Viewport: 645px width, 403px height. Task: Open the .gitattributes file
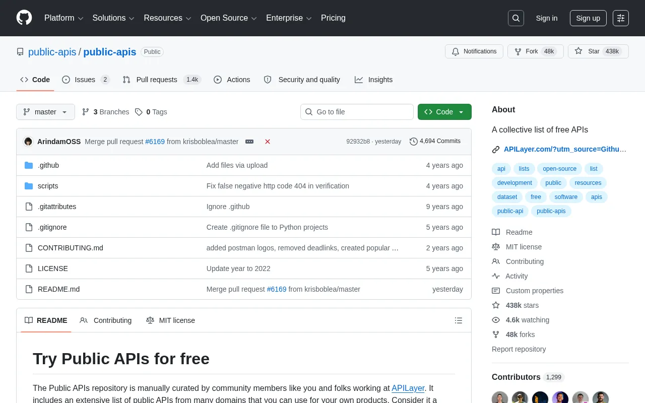point(57,207)
